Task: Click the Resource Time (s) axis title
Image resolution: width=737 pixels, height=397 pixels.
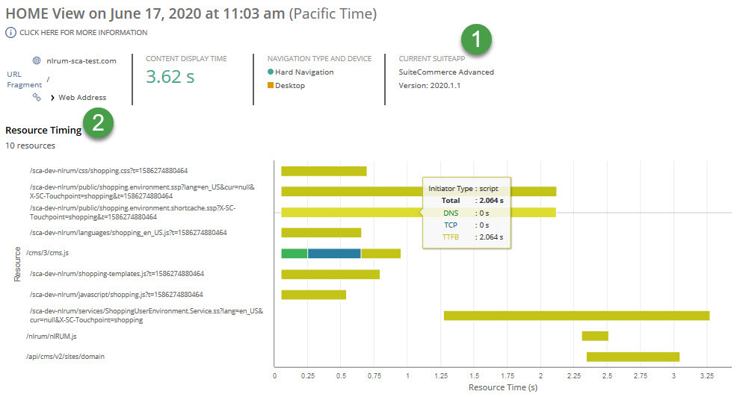Action: tap(503, 387)
